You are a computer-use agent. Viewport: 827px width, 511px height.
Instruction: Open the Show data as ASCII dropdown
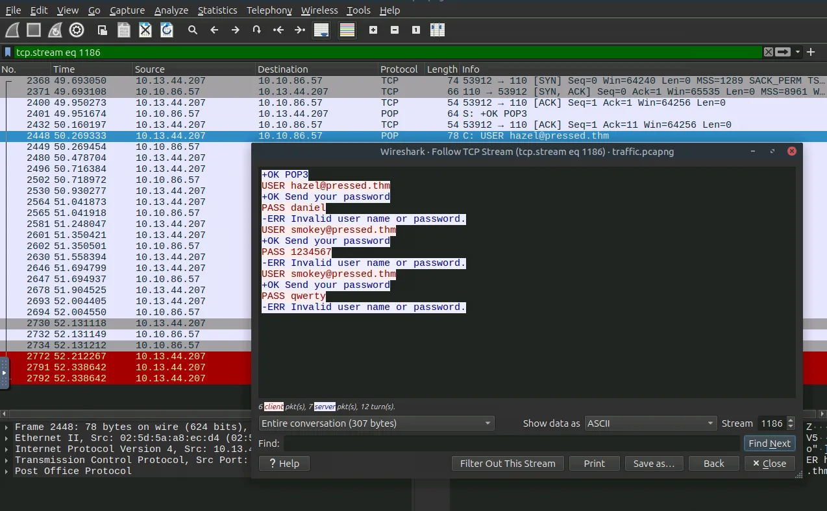(x=650, y=423)
